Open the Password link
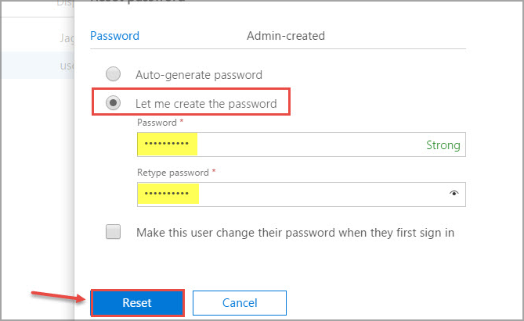Viewport: 524px width, 321px height. pos(114,36)
